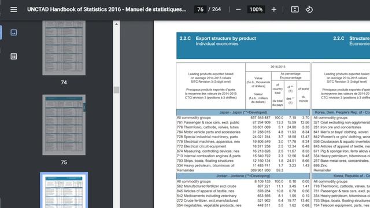Image resolution: width=370 pixels, height=208 pixels.
Task: Click the total page count 264
Action: tap(216, 9)
